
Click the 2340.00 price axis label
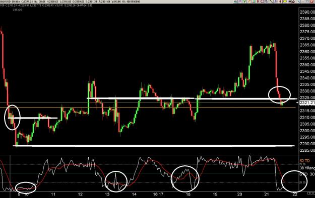point(307,78)
